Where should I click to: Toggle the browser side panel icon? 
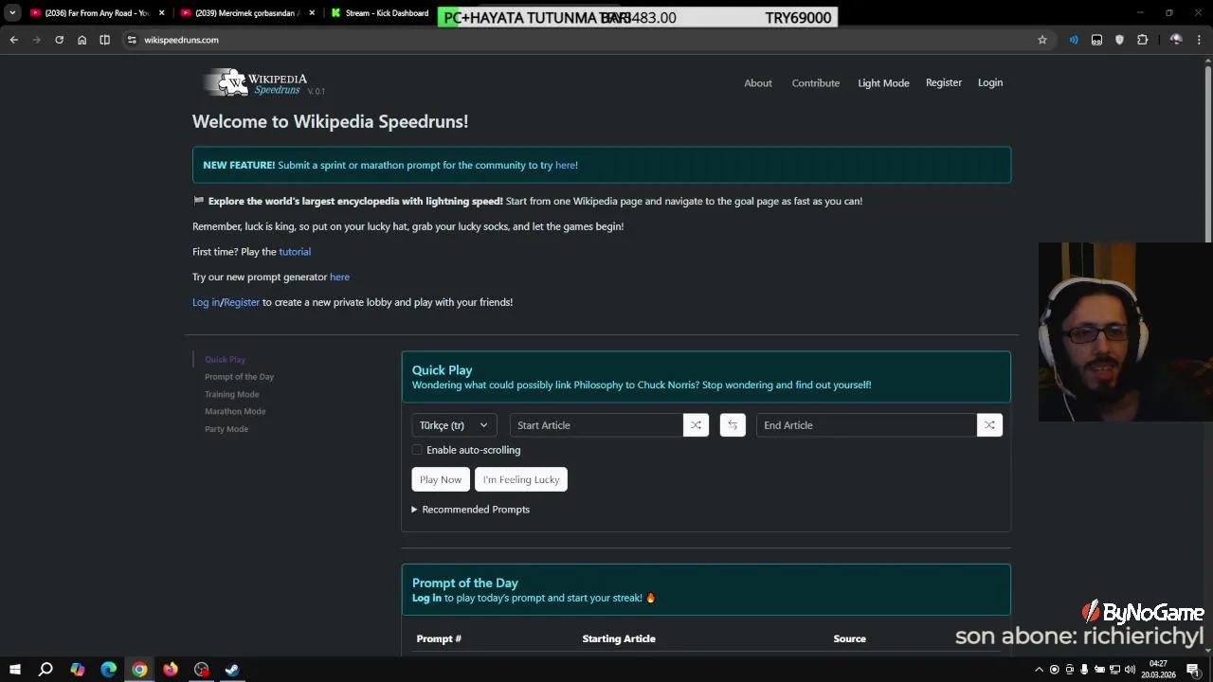point(104,40)
